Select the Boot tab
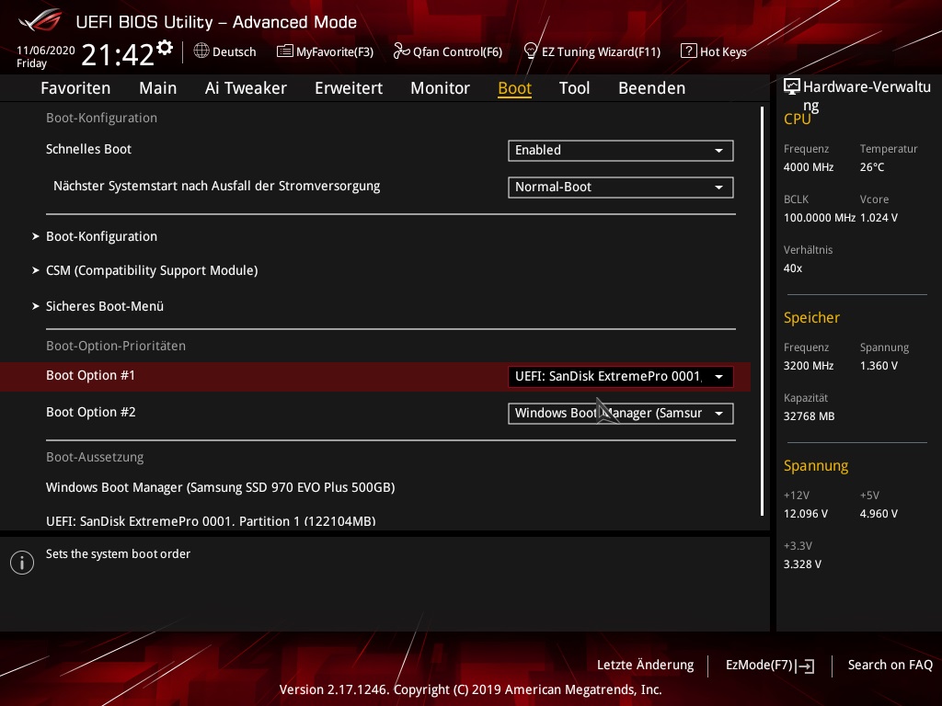This screenshot has height=706, width=942. [515, 88]
